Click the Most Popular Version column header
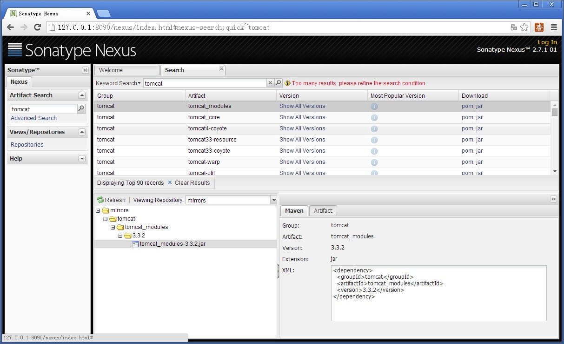The image size is (564, 344). (413, 95)
